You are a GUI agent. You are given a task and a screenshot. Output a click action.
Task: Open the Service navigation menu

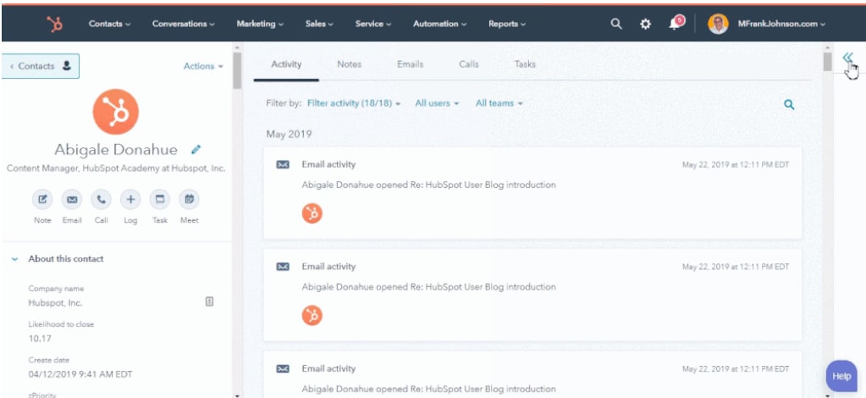(x=373, y=24)
